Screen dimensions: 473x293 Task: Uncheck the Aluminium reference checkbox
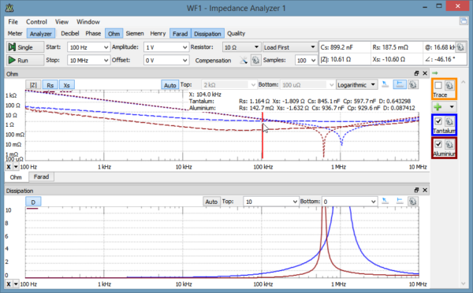point(438,144)
